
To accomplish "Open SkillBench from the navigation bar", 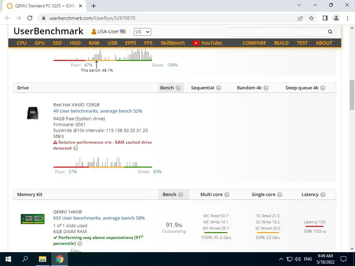I will point(173,43).
